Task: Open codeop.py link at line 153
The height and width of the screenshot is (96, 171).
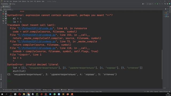Action: 37,35
